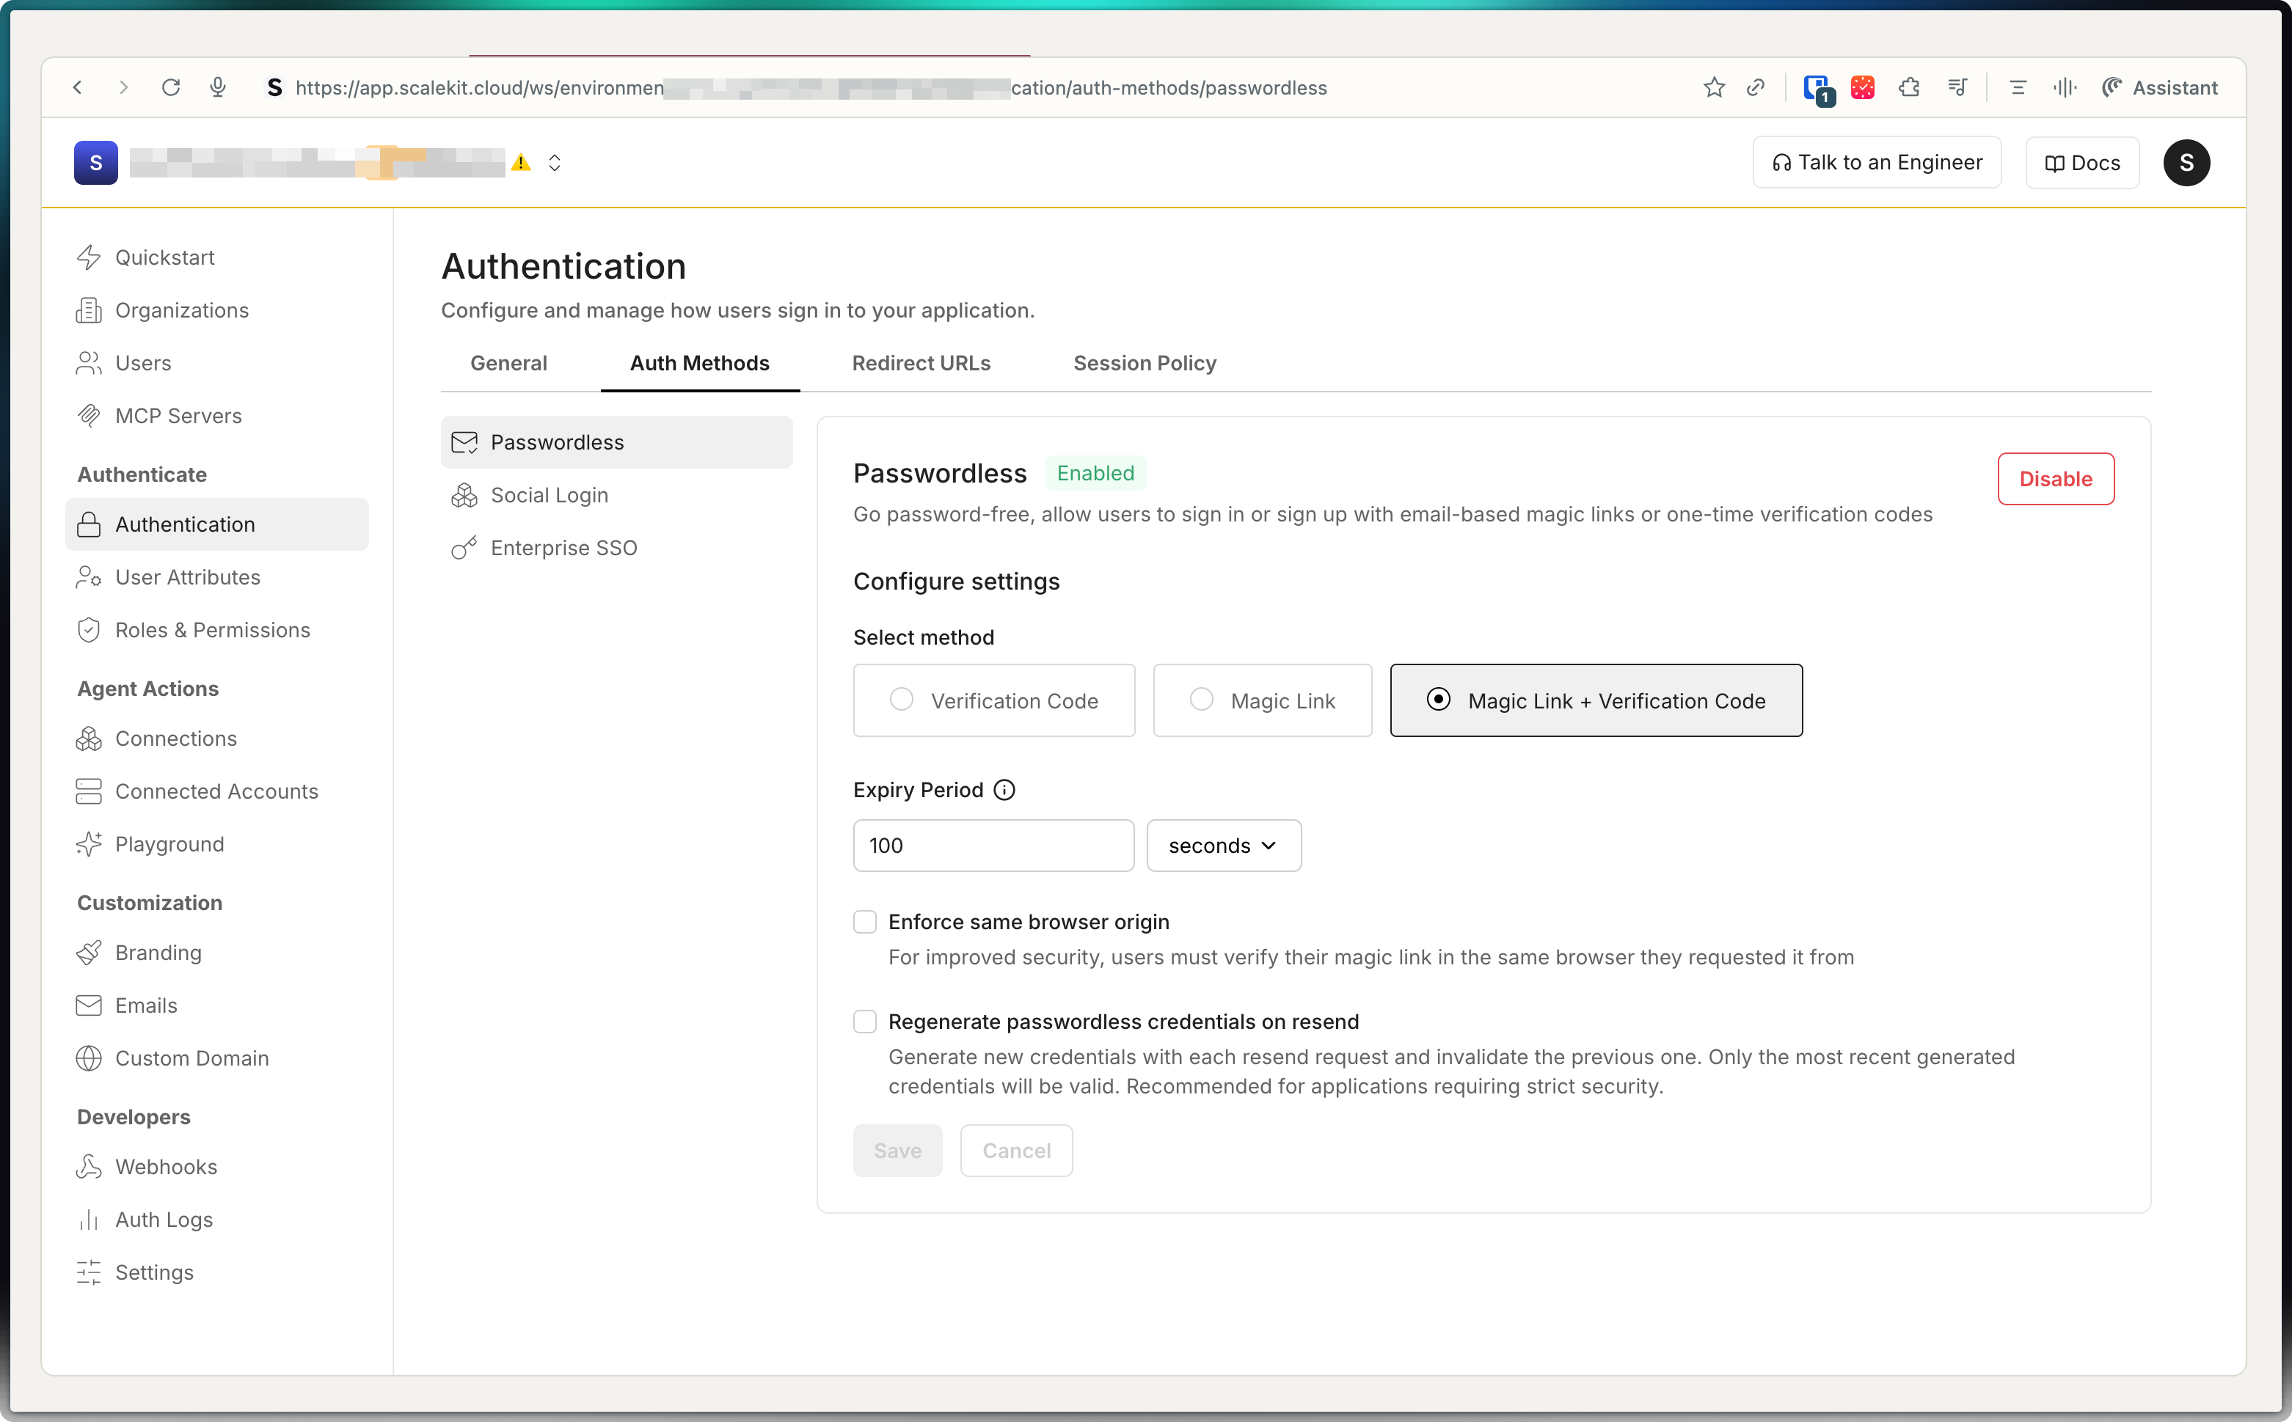2292x1422 pixels.
Task: Click the Expiry Period value field
Action: (993, 846)
